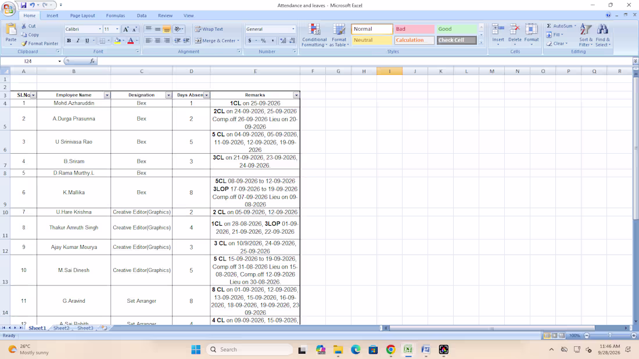Image resolution: width=639 pixels, height=359 pixels.
Task: Undo last action in Quick Access toolbar
Action: coord(32,5)
